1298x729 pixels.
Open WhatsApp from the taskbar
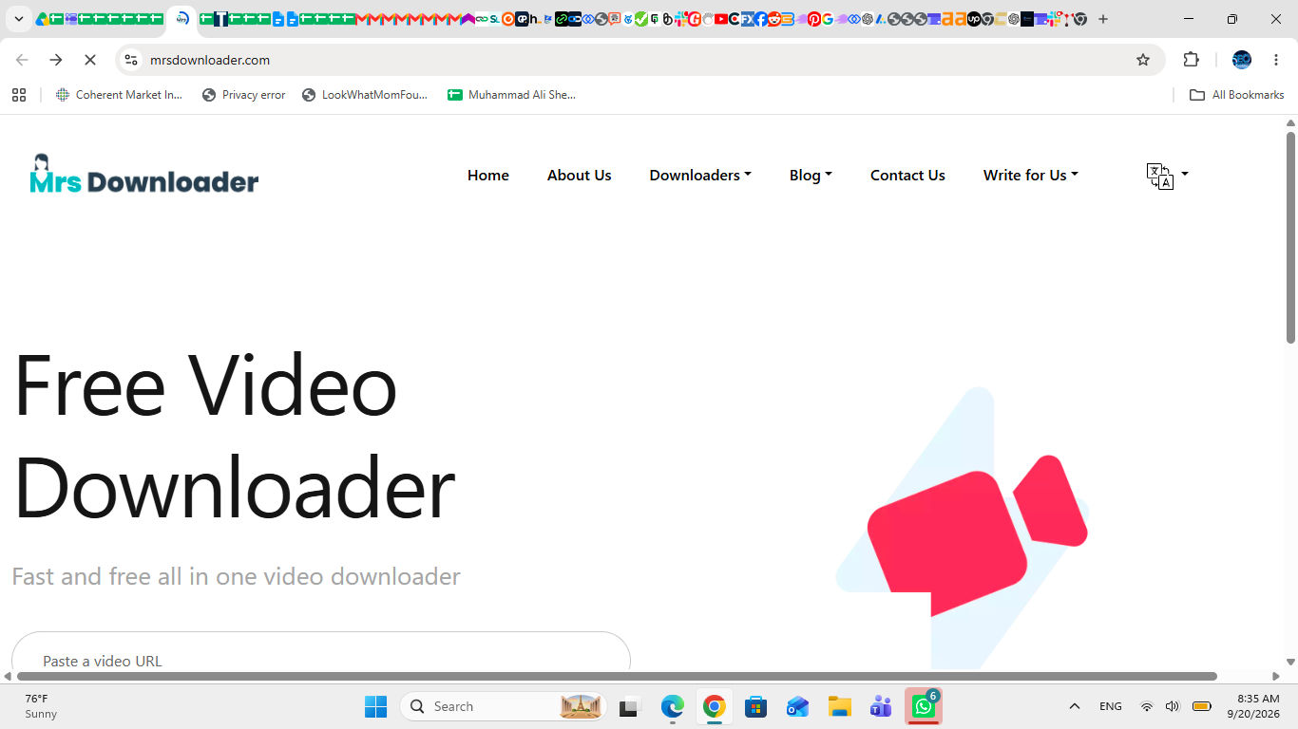click(923, 706)
